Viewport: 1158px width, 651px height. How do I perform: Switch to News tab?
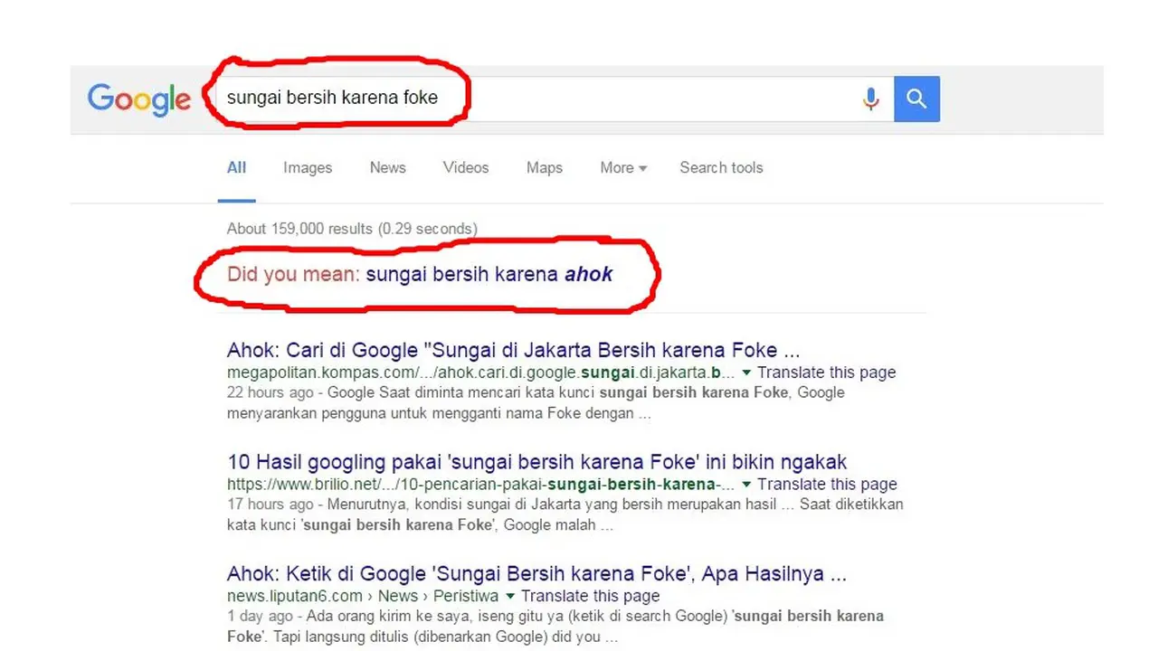pyautogui.click(x=387, y=167)
